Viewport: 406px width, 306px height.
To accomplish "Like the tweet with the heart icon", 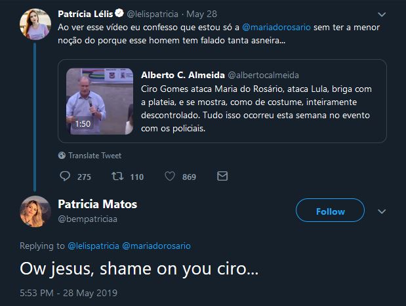I will pyautogui.click(x=169, y=177).
